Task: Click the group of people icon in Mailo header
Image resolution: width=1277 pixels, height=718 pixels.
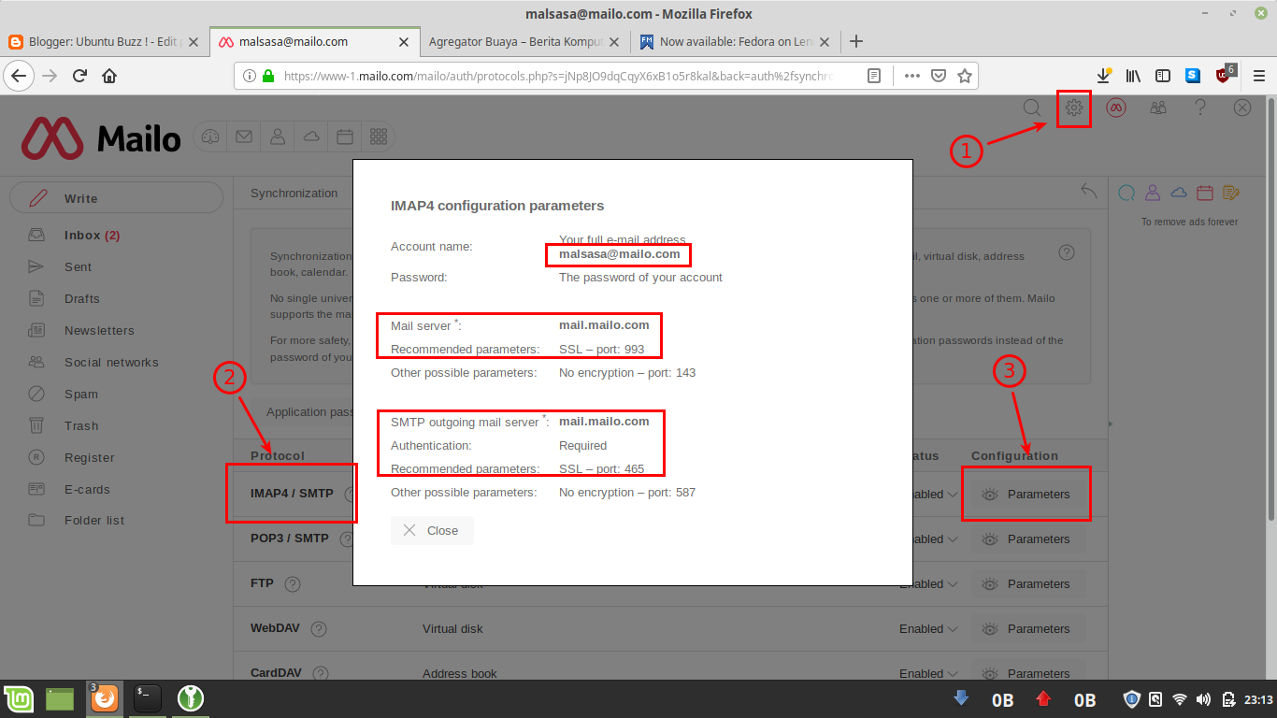Action: pyautogui.click(x=1158, y=108)
